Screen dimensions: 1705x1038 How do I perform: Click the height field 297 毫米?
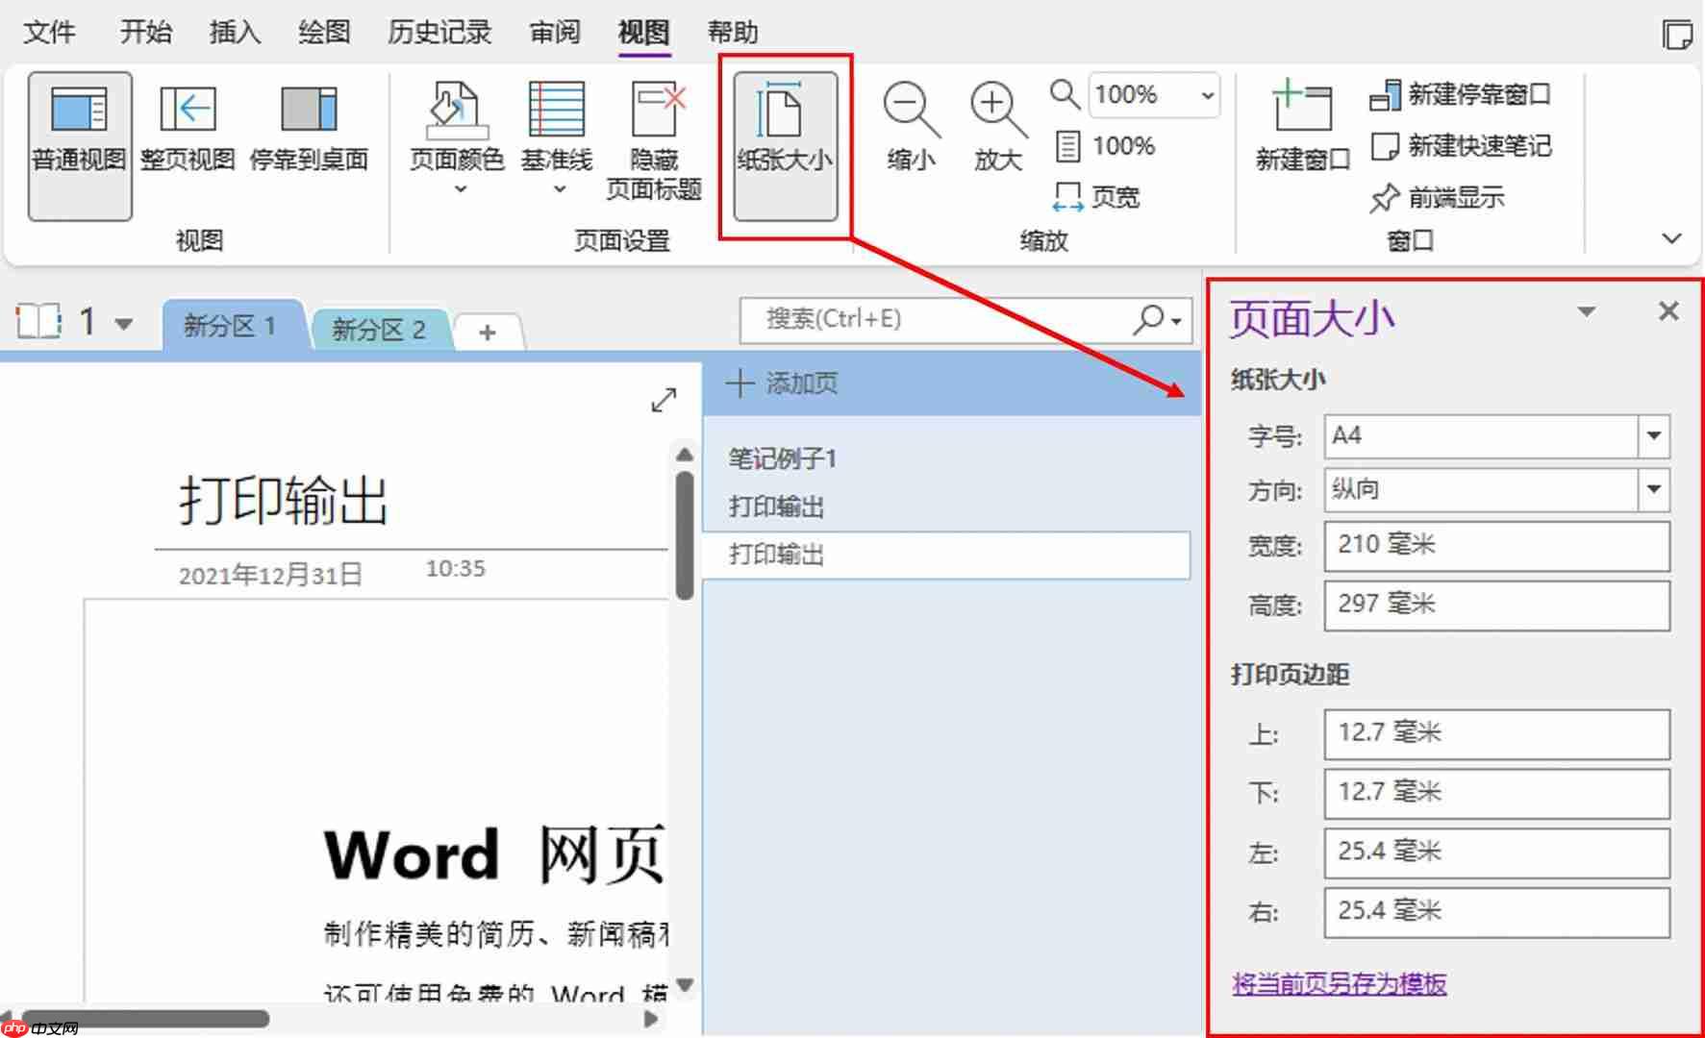click(1496, 605)
